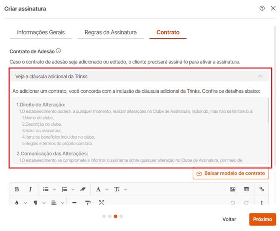Click the info icon beside Contrato de Adesão
This screenshot has width=280, height=231.
pos(59,51)
